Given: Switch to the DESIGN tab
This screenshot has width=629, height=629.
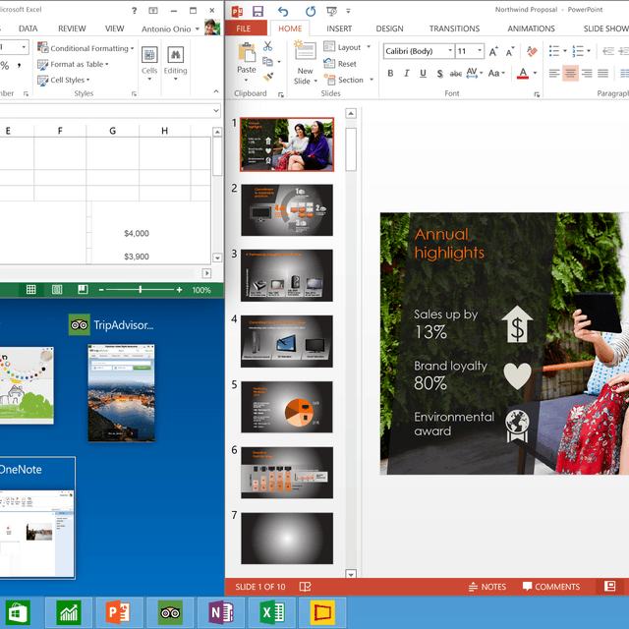Looking at the screenshot, I should point(389,29).
